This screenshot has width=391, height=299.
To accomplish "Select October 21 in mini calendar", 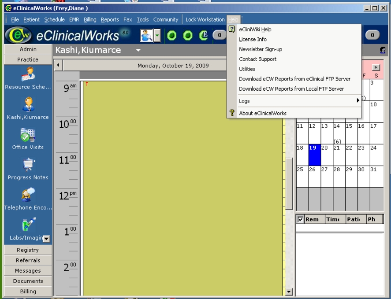I will point(339,155).
